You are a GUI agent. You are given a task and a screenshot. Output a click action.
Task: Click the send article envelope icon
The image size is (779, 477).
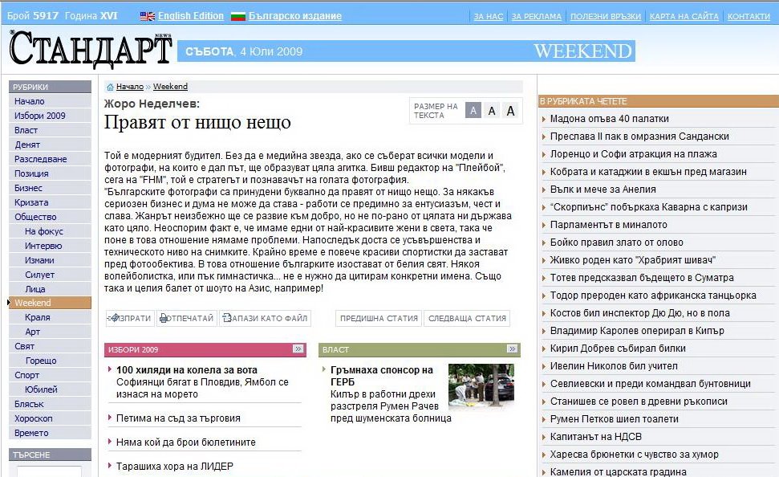pos(113,319)
